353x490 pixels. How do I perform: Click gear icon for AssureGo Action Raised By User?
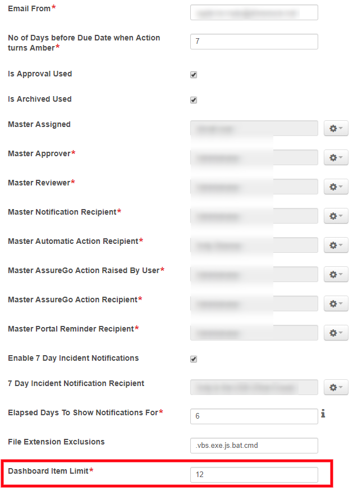click(x=336, y=275)
